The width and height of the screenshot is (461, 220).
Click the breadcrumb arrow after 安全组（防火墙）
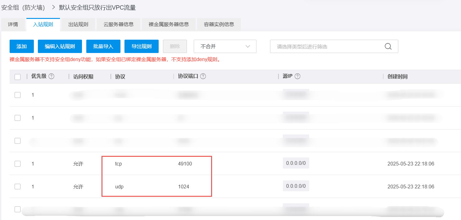tap(53, 7)
